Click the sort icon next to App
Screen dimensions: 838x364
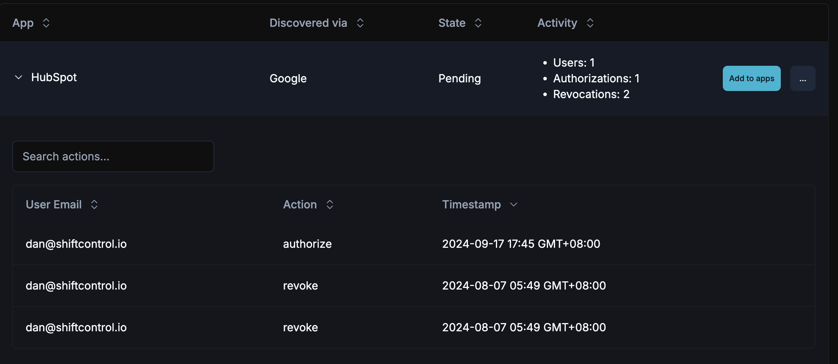tap(46, 23)
